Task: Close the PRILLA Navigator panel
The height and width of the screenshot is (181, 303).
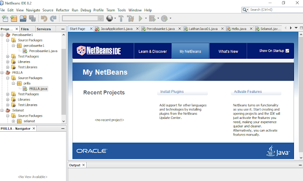Action: (34, 128)
